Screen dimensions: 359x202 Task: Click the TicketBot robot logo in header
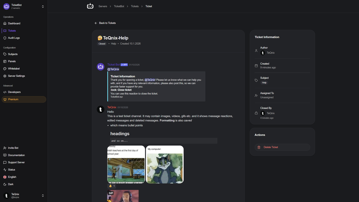(x=90, y=6)
